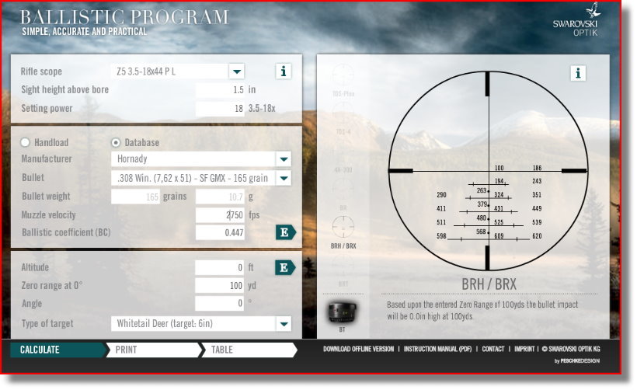Open the Contact link
Screen dimensions: 637x390
coord(493,349)
